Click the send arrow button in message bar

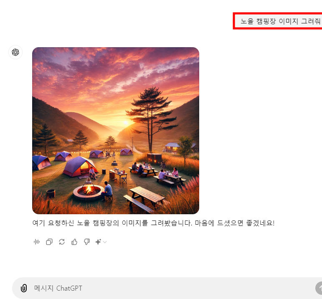(319, 288)
